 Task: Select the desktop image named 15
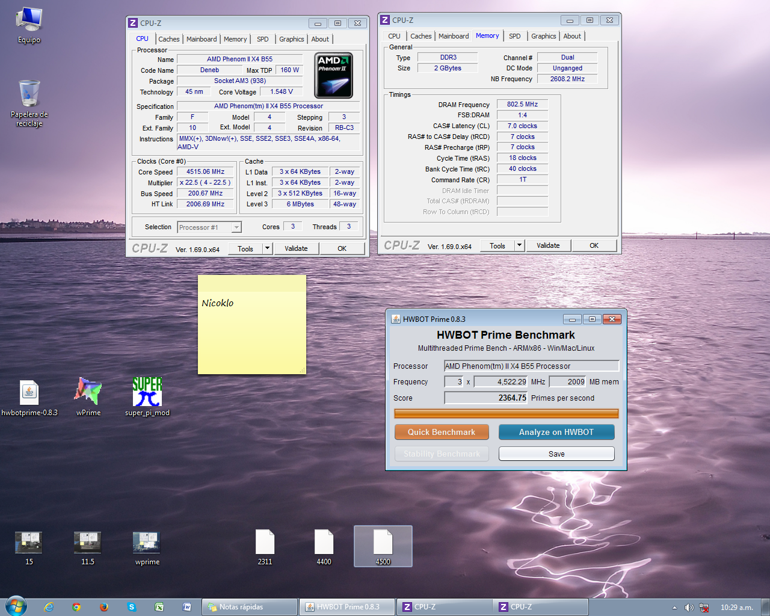tap(29, 549)
